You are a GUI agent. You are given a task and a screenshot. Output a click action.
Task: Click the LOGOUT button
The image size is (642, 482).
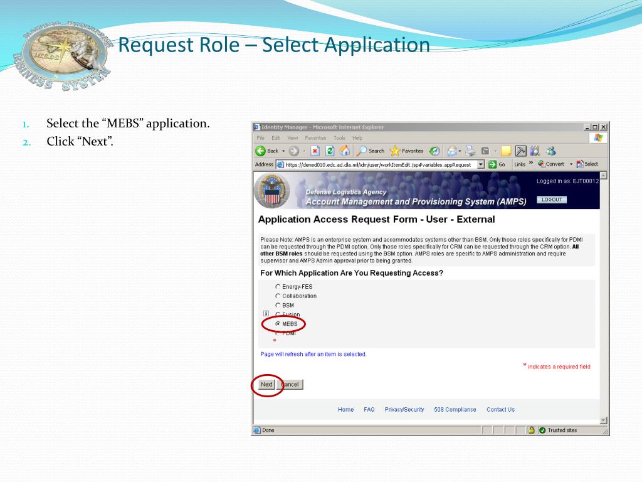click(x=552, y=200)
